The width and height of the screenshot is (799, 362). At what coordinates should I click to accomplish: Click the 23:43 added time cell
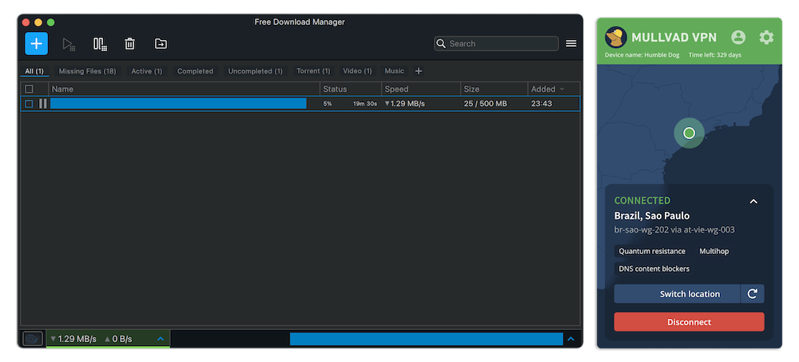pos(541,104)
